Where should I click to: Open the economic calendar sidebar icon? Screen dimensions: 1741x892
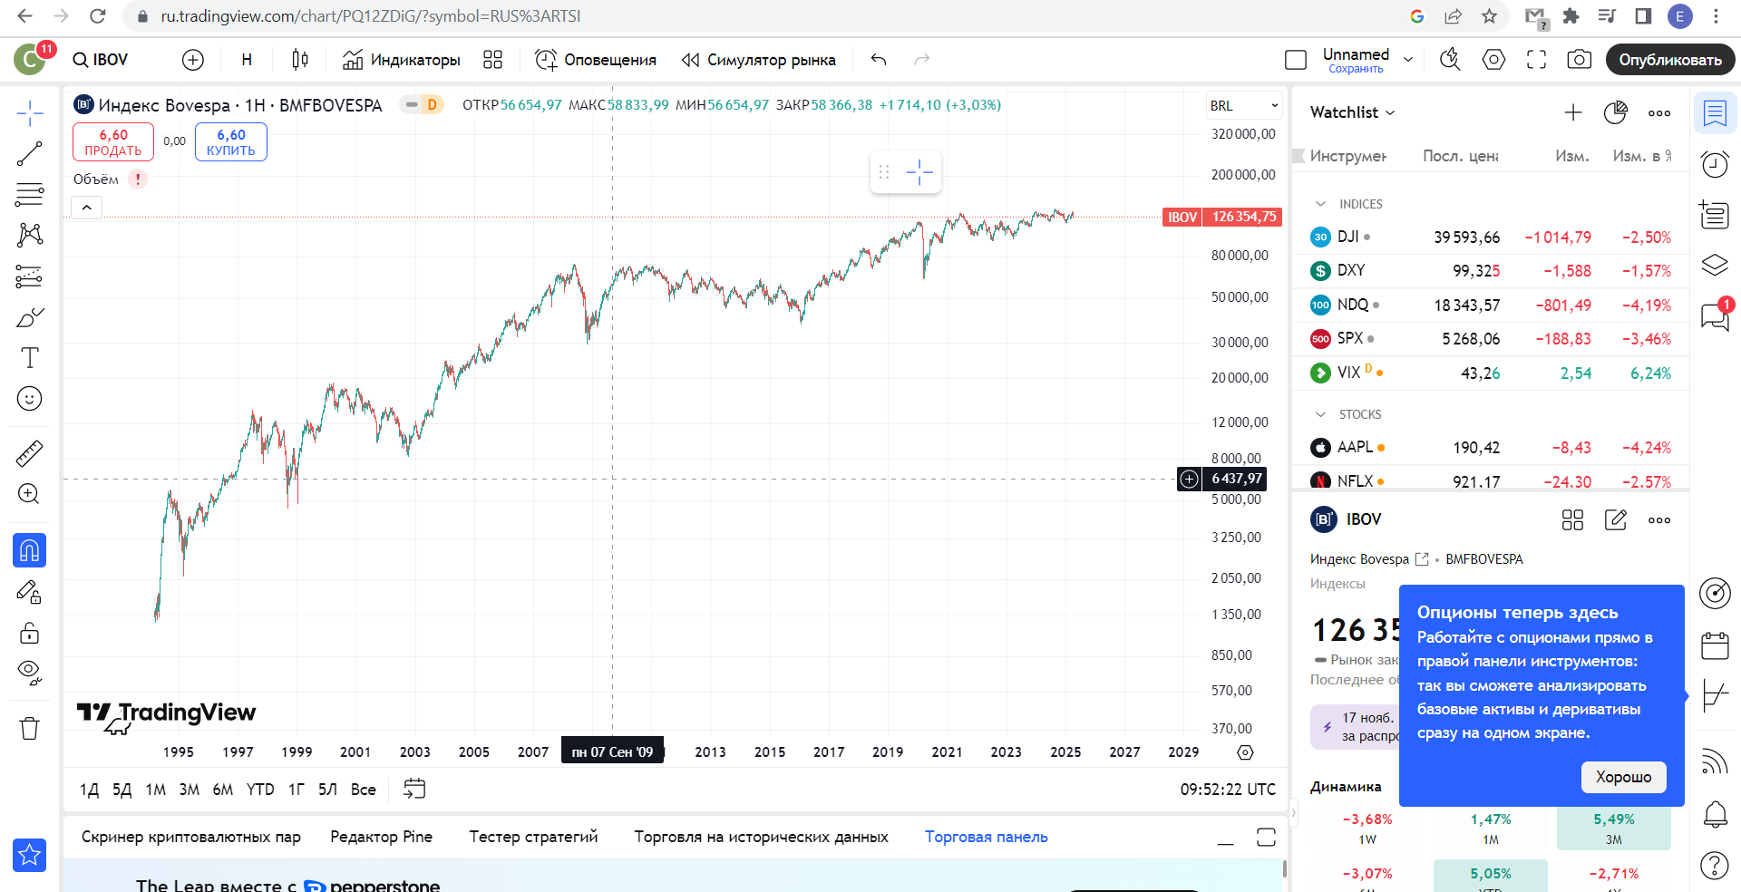[1715, 645]
